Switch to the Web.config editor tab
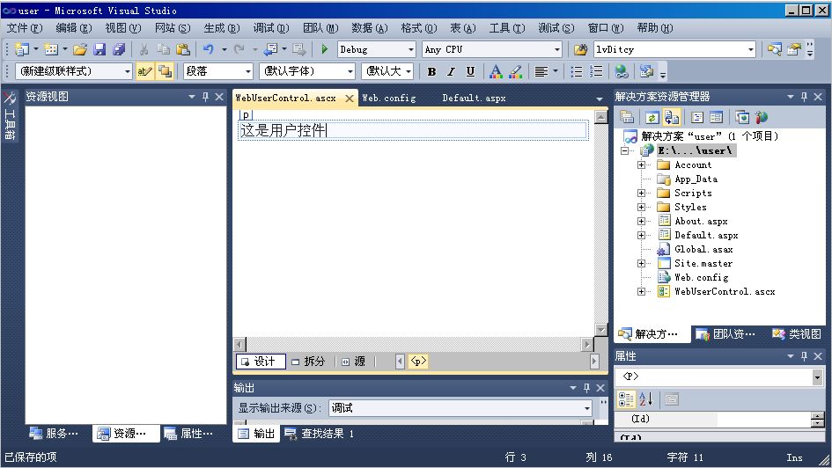This screenshot has height=468, width=832. 389,98
